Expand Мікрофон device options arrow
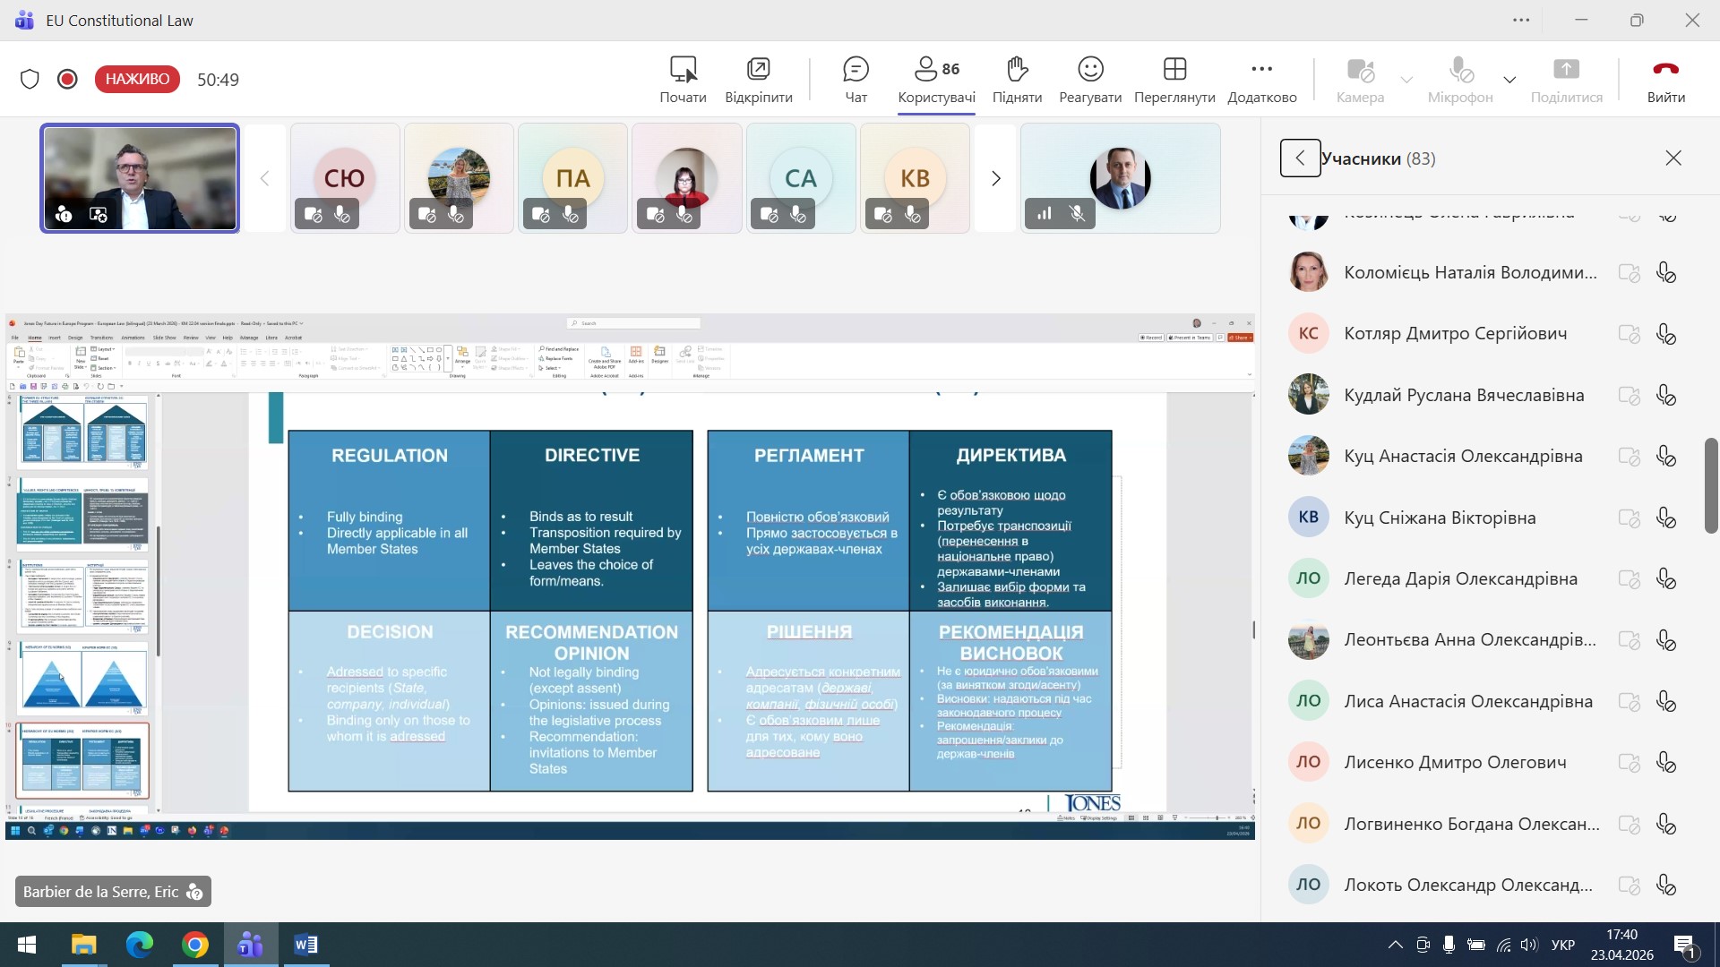Viewport: 1720px width, 967px height. [1509, 80]
